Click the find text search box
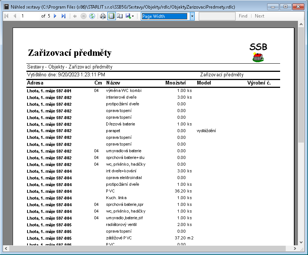Viewport: 308px width, 255px height. [x=217, y=16]
